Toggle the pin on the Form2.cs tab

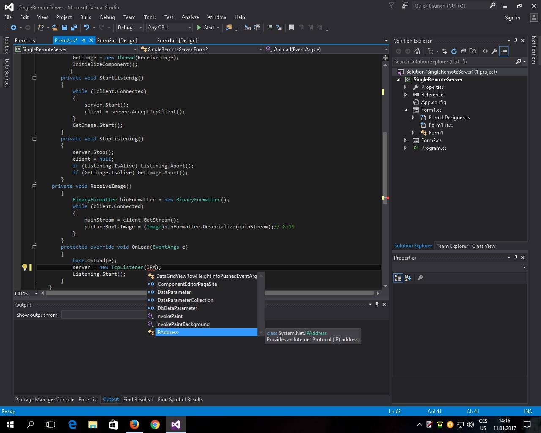[83, 41]
